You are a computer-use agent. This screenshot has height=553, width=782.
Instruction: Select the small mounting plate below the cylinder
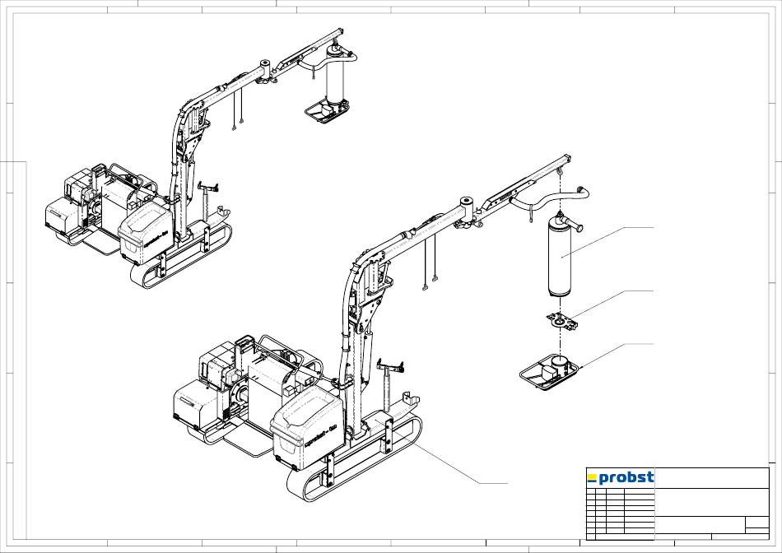pyautogui.click(x=562, y=321)
